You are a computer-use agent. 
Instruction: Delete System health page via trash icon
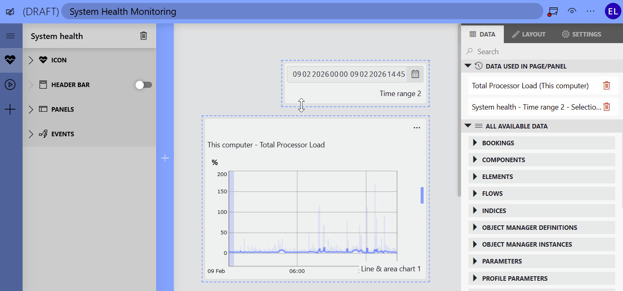click(x=143, y=36)
